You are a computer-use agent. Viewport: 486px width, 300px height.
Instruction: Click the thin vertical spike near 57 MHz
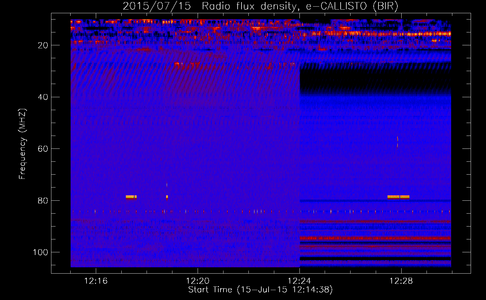coord(397,142)
